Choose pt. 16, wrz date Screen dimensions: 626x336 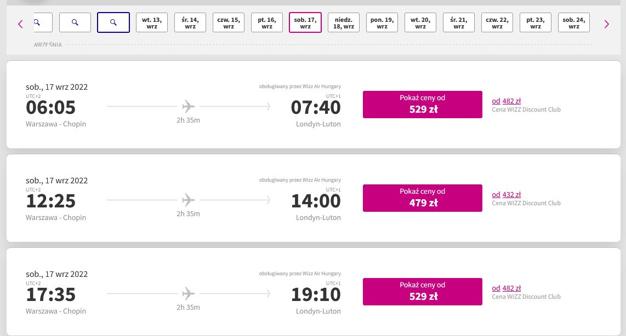(267, 22)
